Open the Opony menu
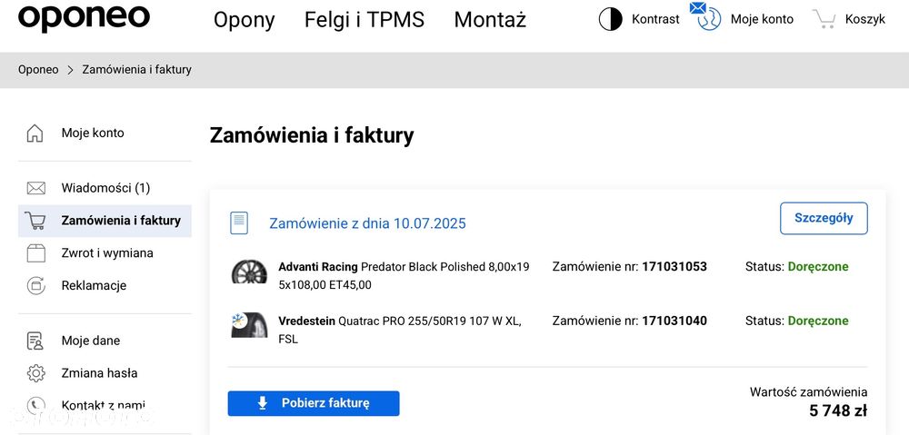 (x=244, y=20)
